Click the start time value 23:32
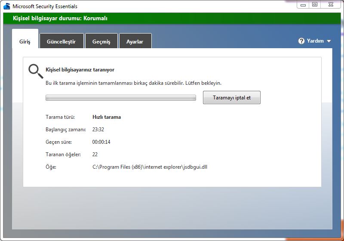This screenshot has height=241, width=344. point(98,130)
